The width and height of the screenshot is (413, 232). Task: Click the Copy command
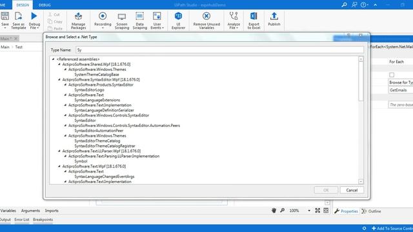coord(55,21)
